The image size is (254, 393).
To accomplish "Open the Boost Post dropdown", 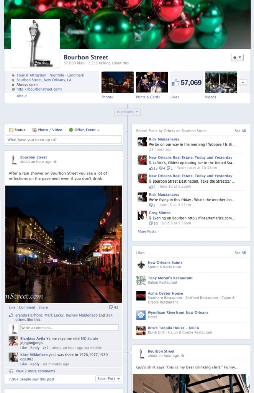I will 108,379.
